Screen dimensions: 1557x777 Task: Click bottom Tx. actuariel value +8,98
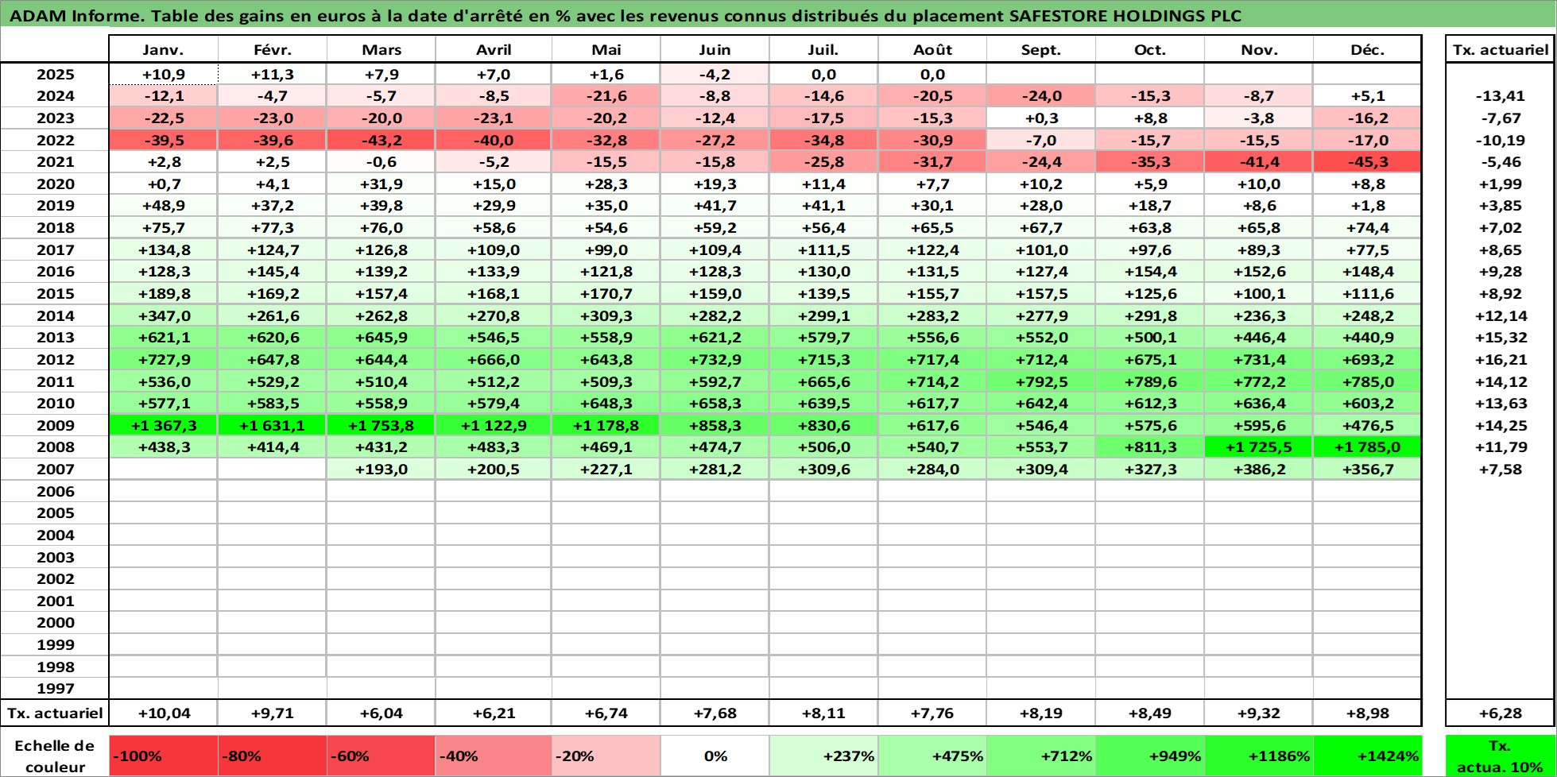[x=1367, y=713]
